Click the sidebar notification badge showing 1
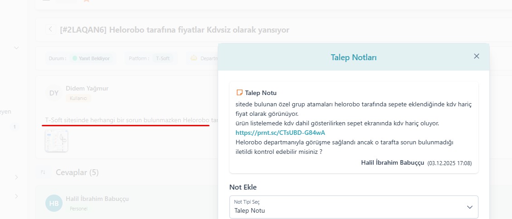 [x=14, y=127]
